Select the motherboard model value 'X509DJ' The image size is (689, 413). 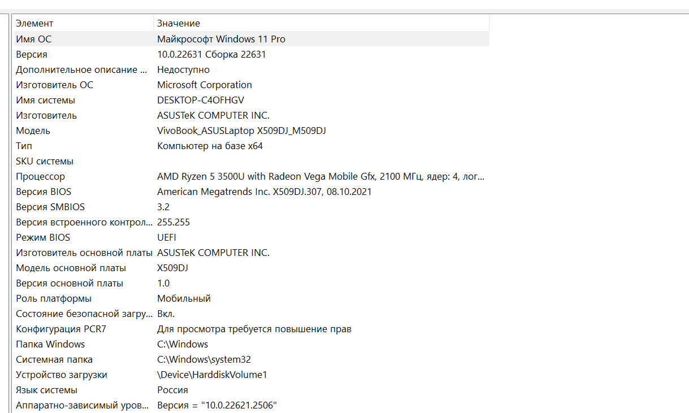[172, 268]
